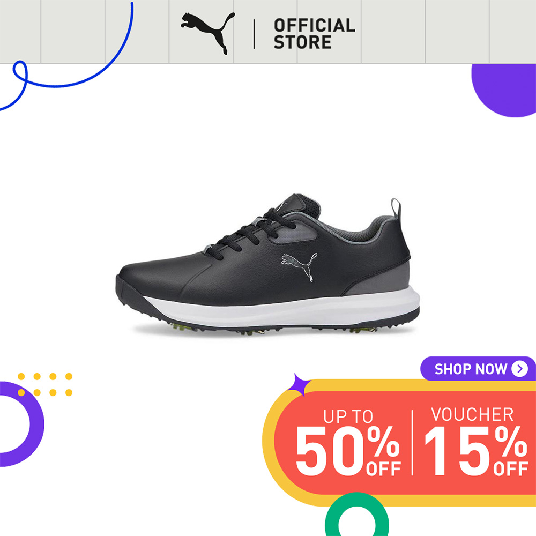
Task: Click the purple half circle at top right
Action: pos(503,90)
